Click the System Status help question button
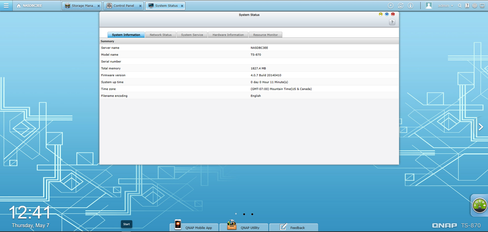Viewport: 488px width, 232px height. point(392,22)
